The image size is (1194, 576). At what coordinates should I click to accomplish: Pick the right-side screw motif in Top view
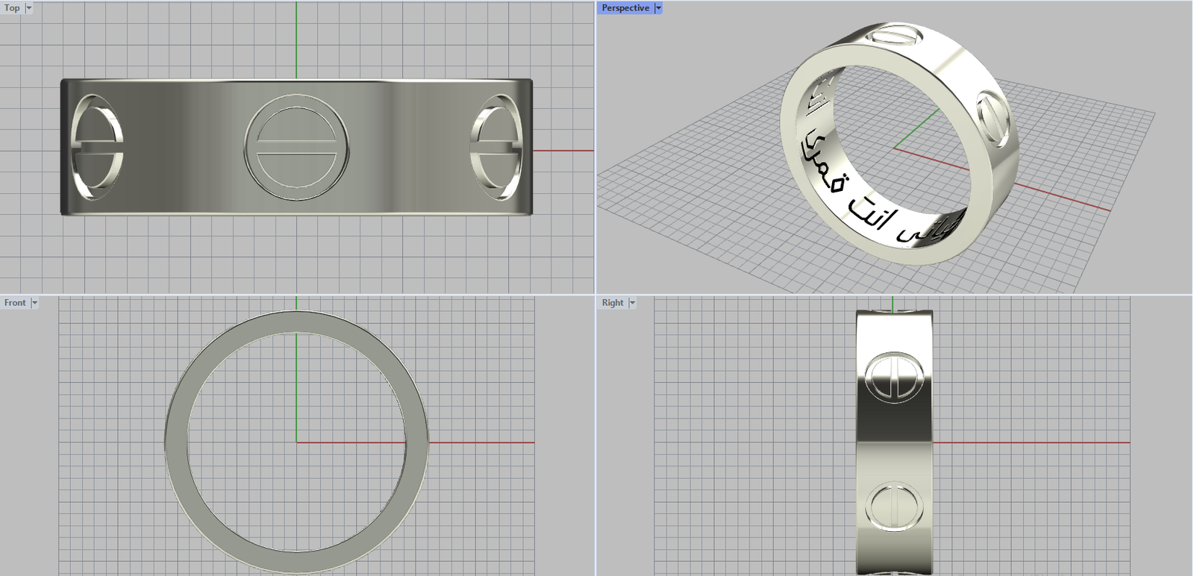coord(496,147)
